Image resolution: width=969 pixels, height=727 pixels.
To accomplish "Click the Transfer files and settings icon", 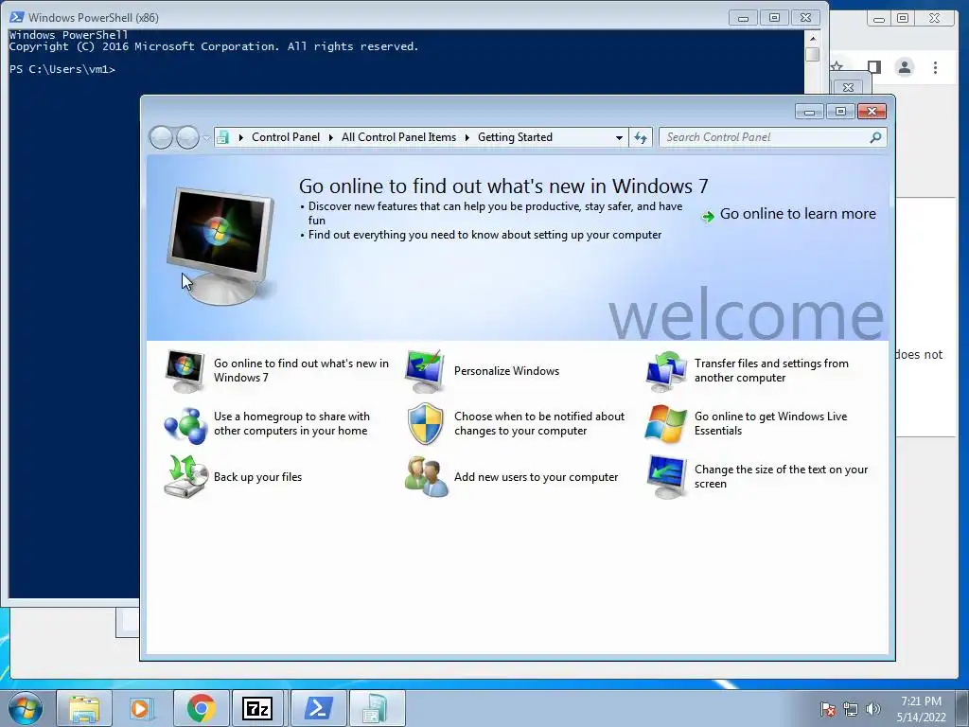I will click(x=665, y=371).
